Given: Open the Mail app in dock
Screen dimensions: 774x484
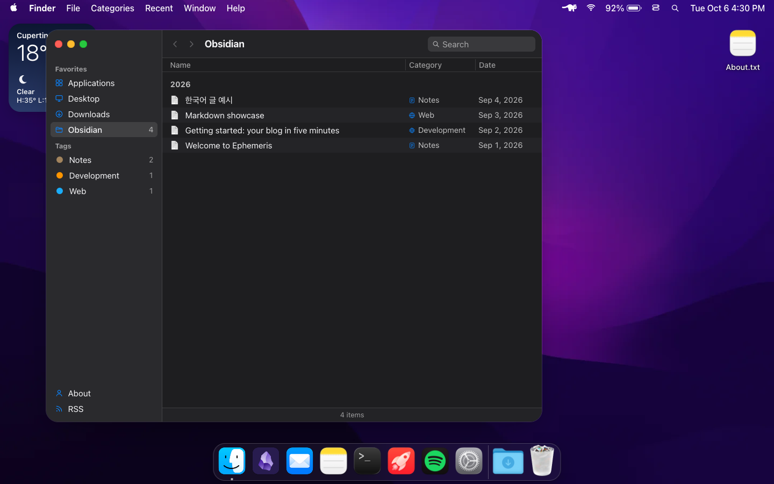Looking at the screenshot, I should (x=299, y=461).
